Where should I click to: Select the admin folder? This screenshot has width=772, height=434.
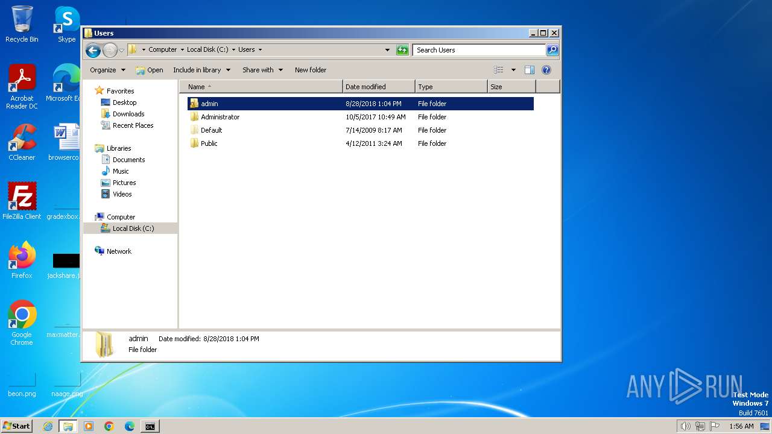360,104
